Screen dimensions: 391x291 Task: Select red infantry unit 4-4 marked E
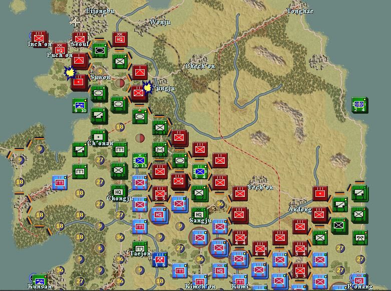pos(260,249)
